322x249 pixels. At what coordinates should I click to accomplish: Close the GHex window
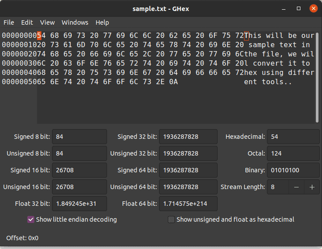(x=313, y=8)
